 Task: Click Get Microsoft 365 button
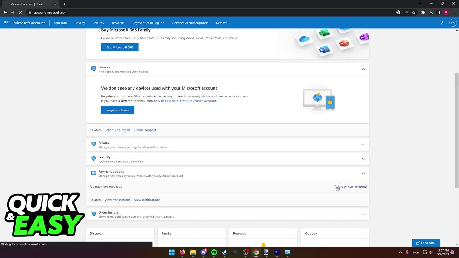(120, 47)
